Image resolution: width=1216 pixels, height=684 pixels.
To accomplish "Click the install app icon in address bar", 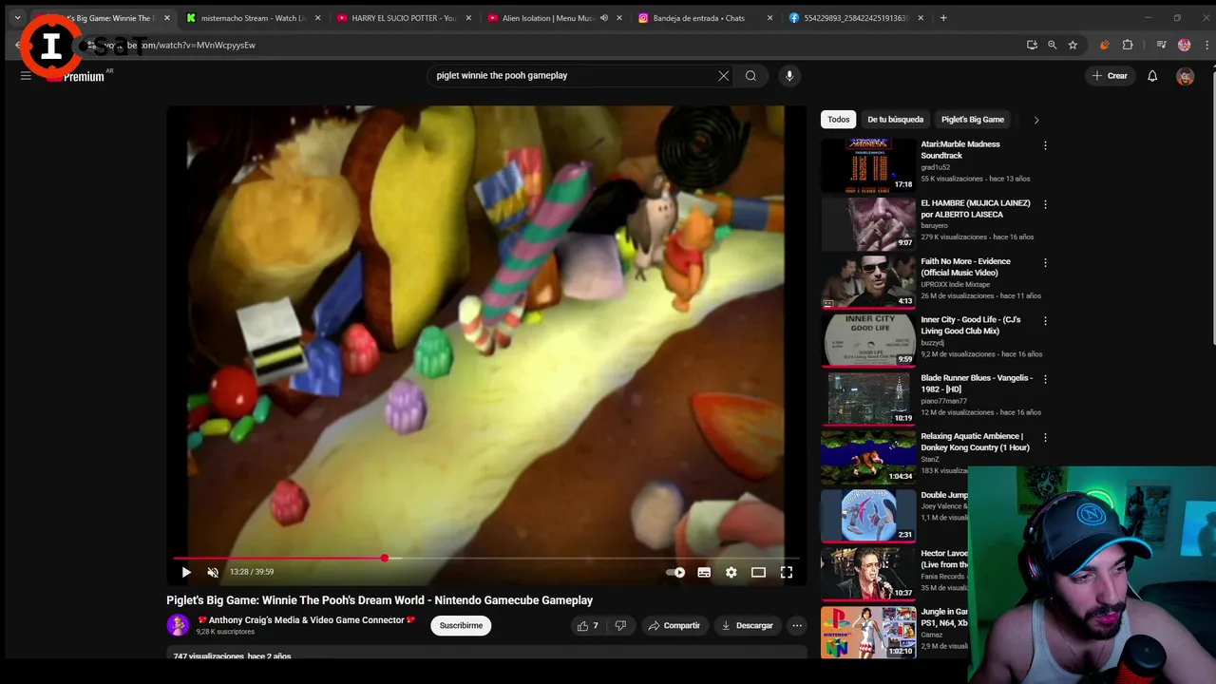I will click(1032, 45).
